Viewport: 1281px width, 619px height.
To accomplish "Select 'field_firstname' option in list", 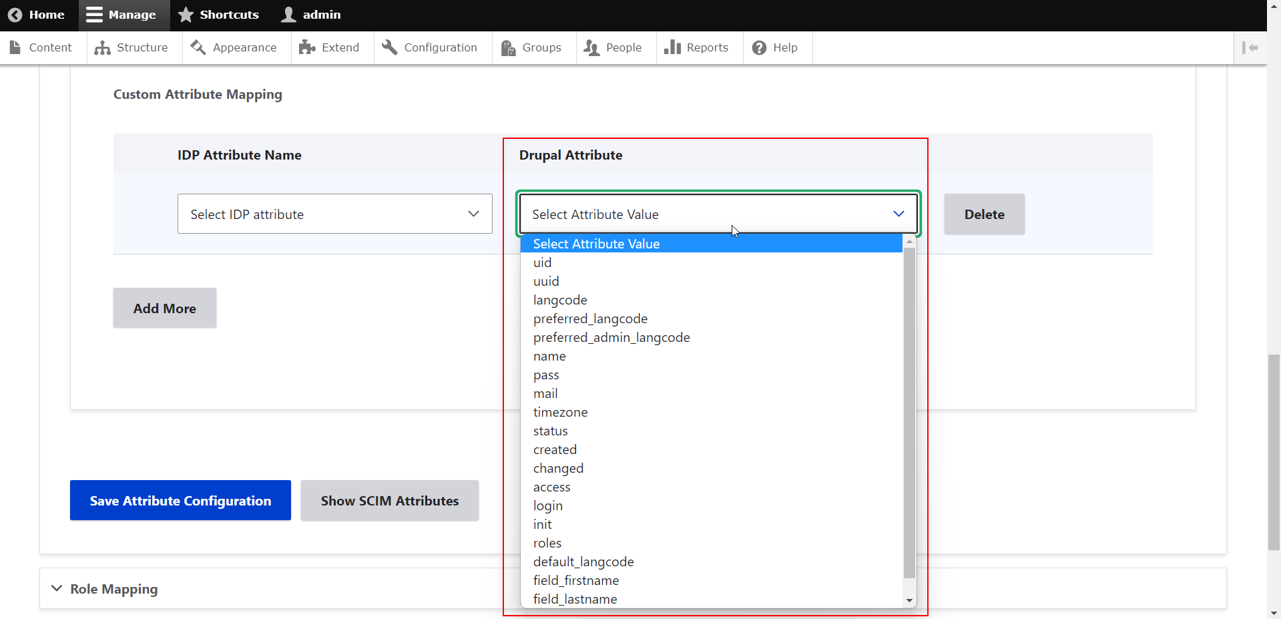I will pos(576,581).
